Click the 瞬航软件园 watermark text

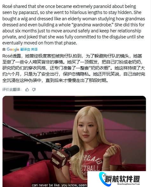click(122, 178)
